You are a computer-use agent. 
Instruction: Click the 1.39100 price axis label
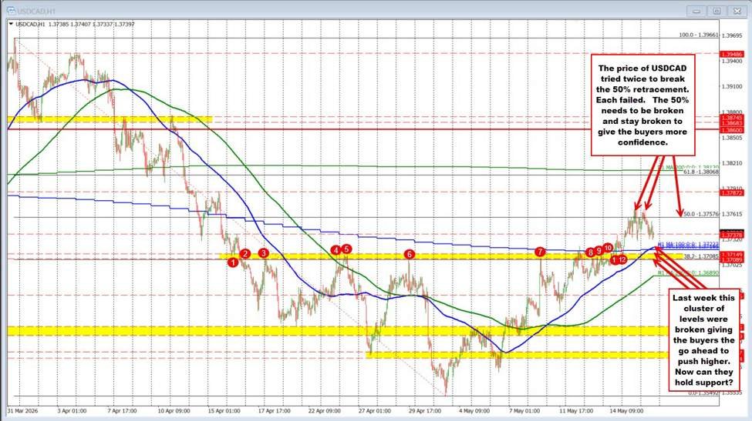(732, 87)
